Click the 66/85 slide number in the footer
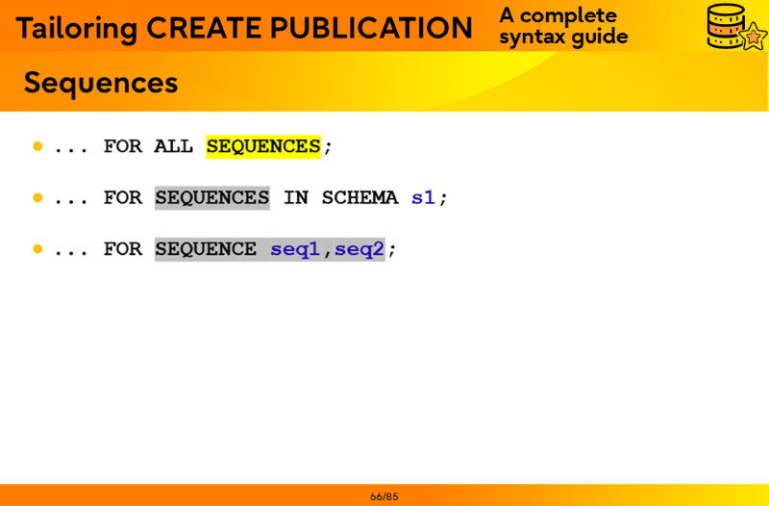The image size is (769, 506). [384, 496]
